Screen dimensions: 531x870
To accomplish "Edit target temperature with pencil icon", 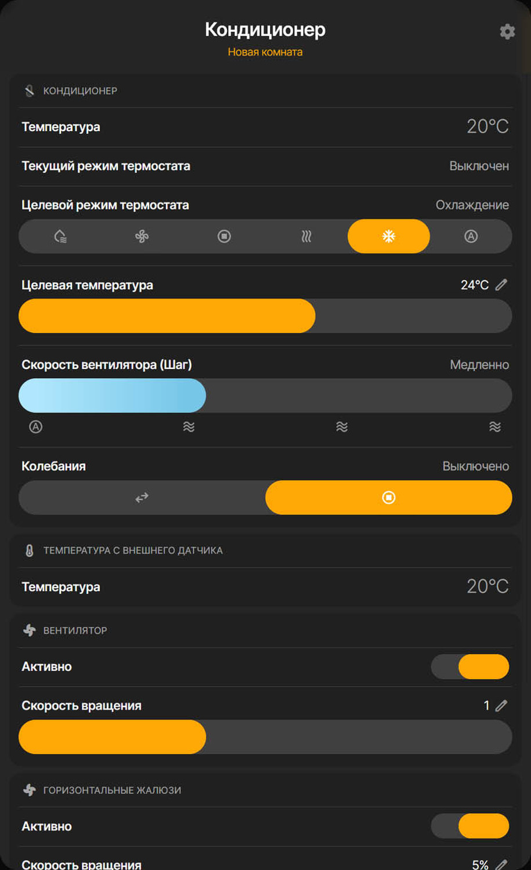I will (x=501, y=285).
